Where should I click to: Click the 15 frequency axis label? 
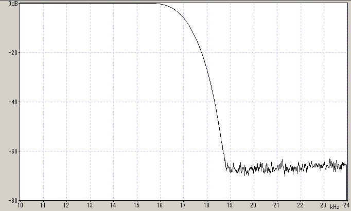coord(137,205)
